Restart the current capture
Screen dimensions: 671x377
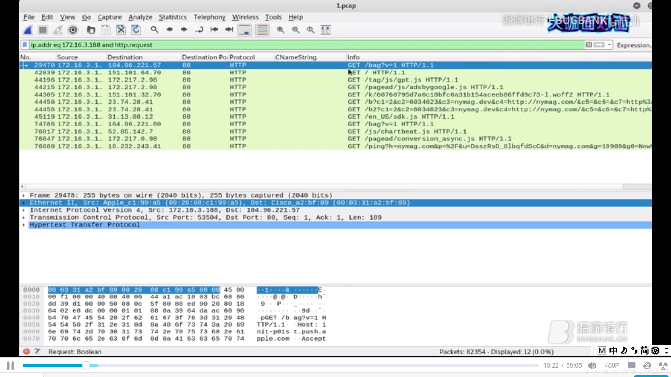coord(58,30)
